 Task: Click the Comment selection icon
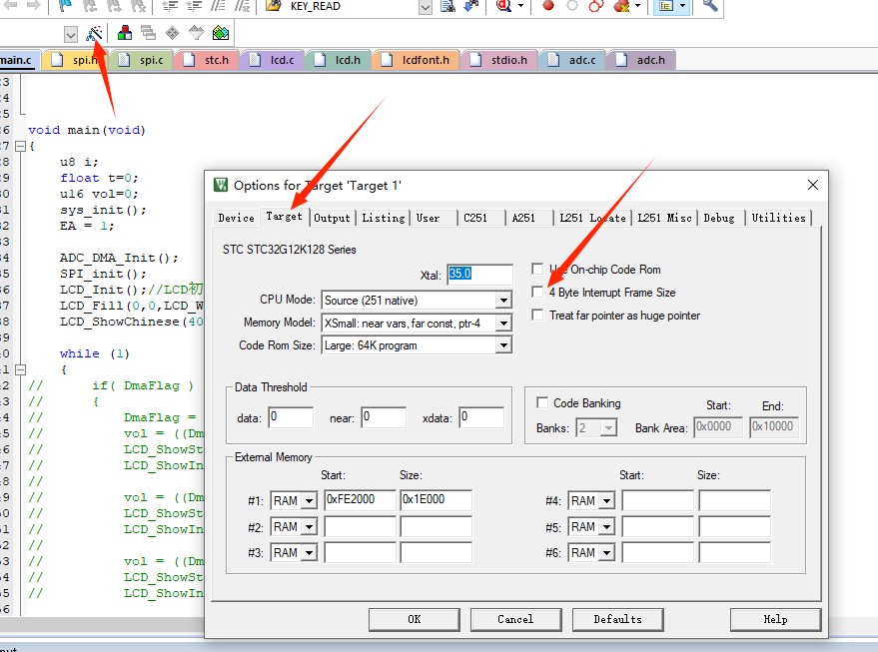coord(218,6)
